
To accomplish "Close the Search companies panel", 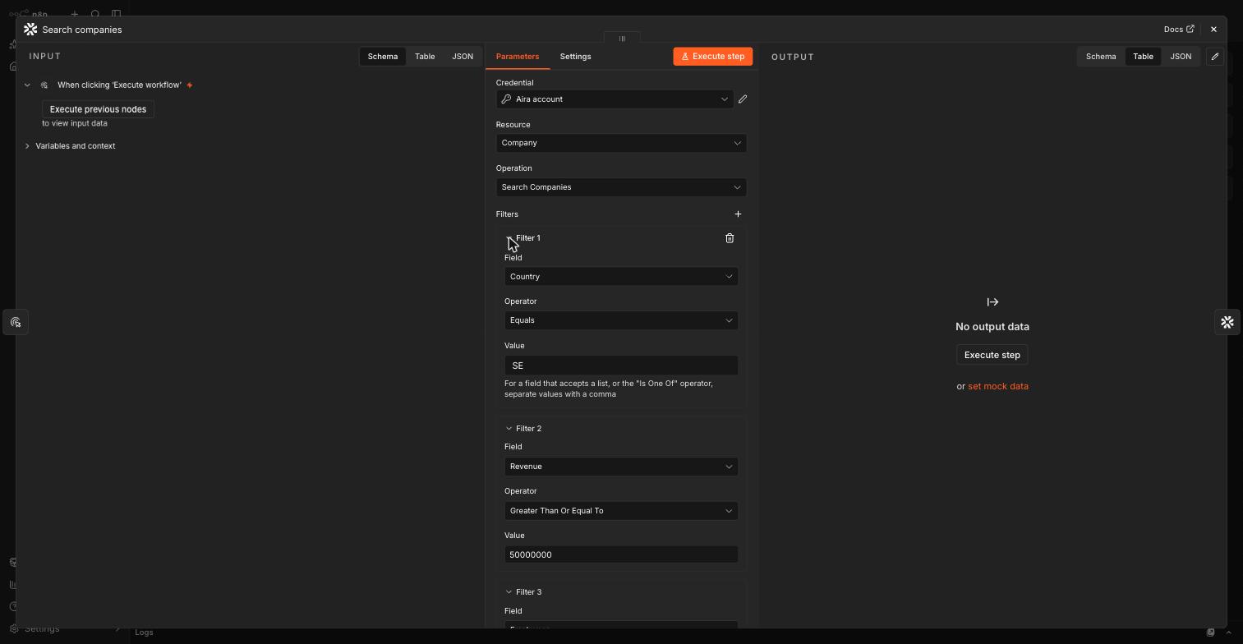I will (x=1213, y=30).
